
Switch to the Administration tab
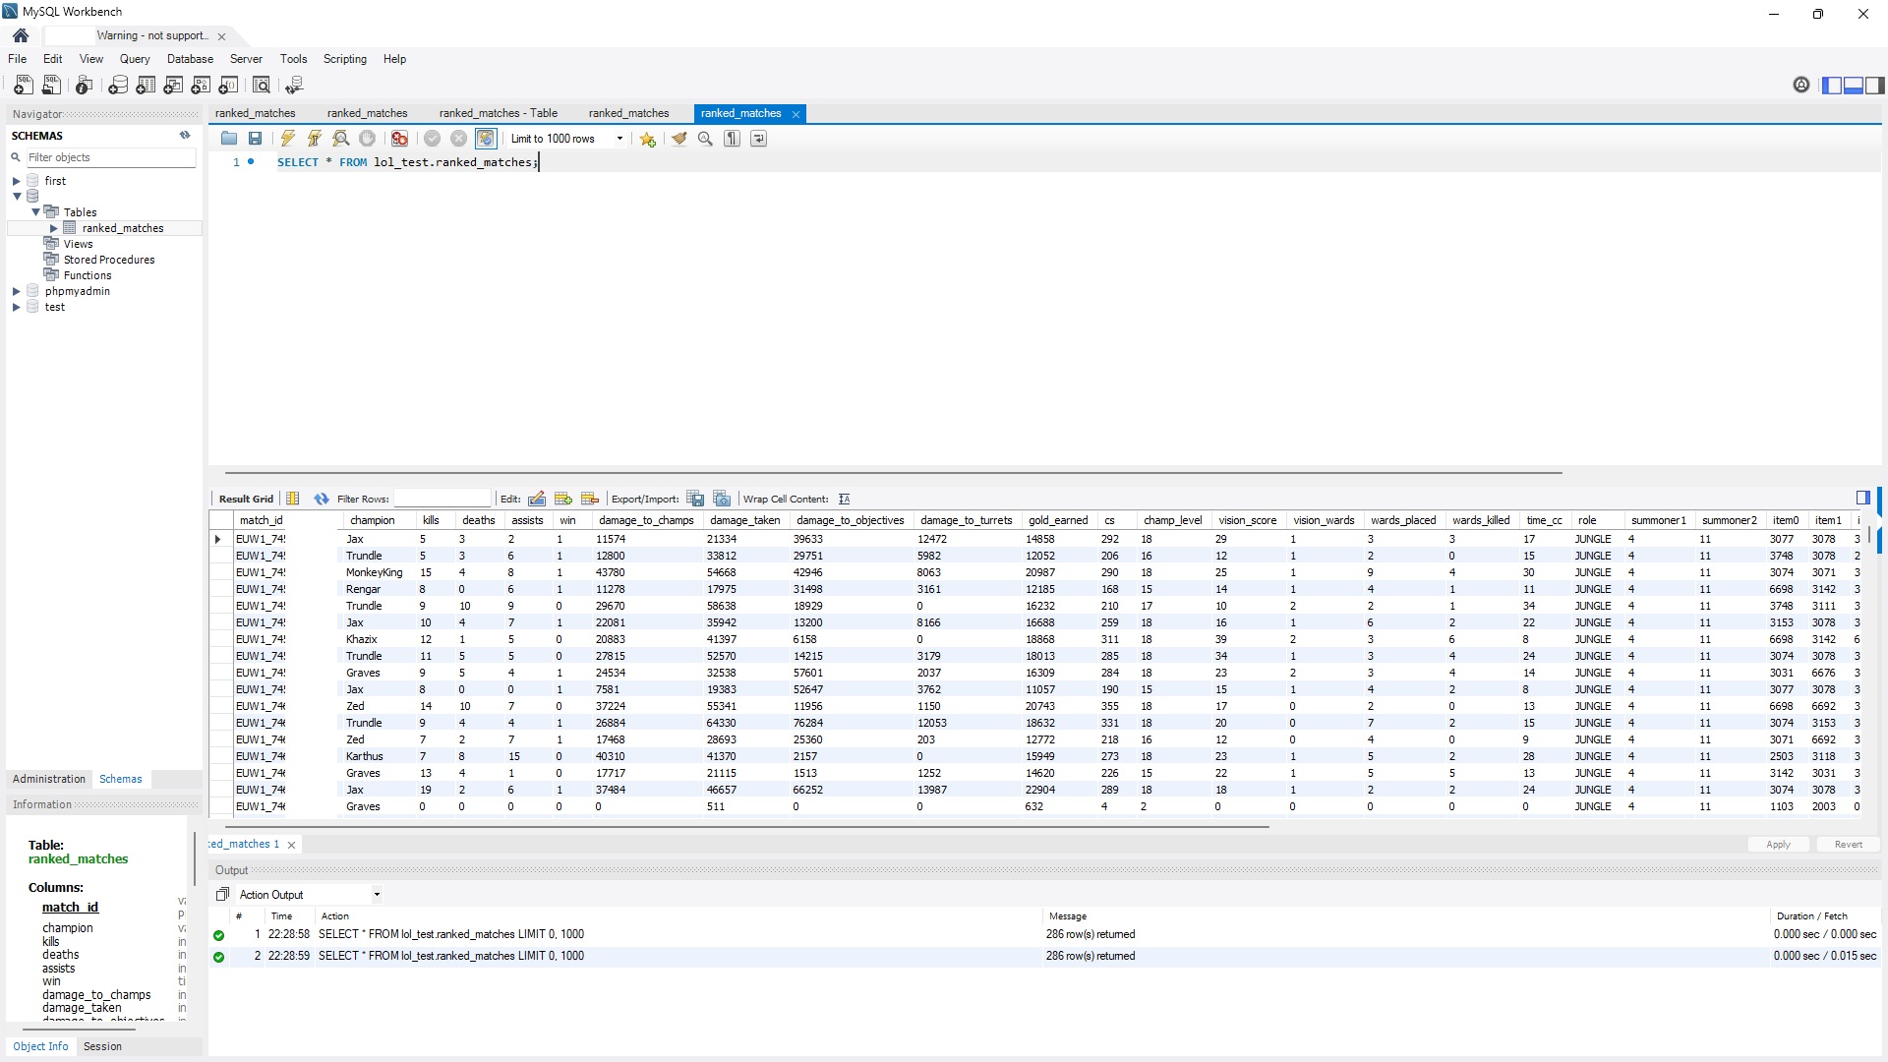[49, 779]
